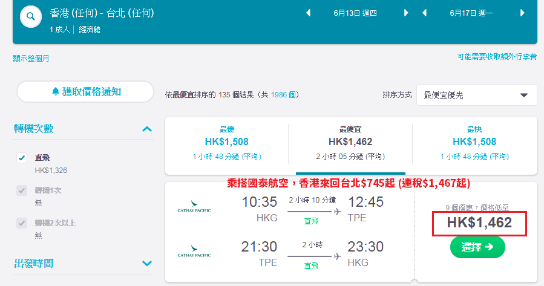The image size is (544, 286).
Task: Toggle the 直飛 direct flight checkbox
Action: pos(22,158)
